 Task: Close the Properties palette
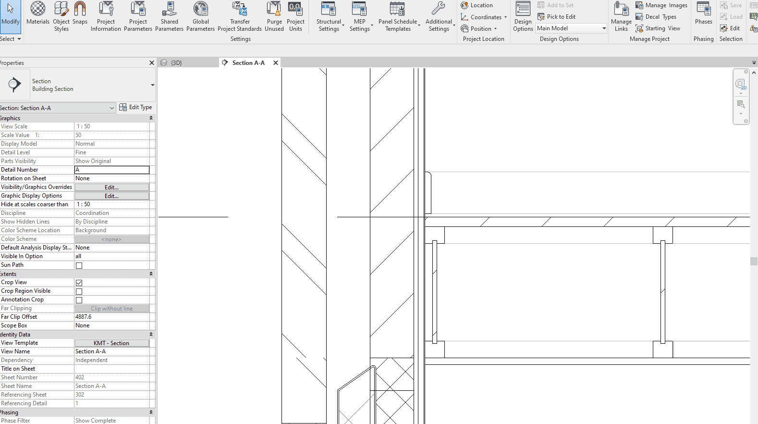coord(152,63)
